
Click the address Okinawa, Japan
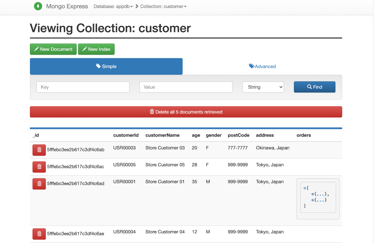[x=273, y=148]
